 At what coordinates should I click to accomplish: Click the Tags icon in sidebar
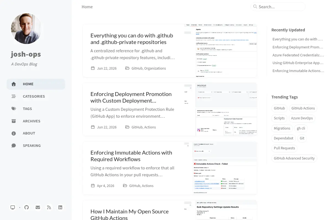pyautogui.click(x=14, y=109)
